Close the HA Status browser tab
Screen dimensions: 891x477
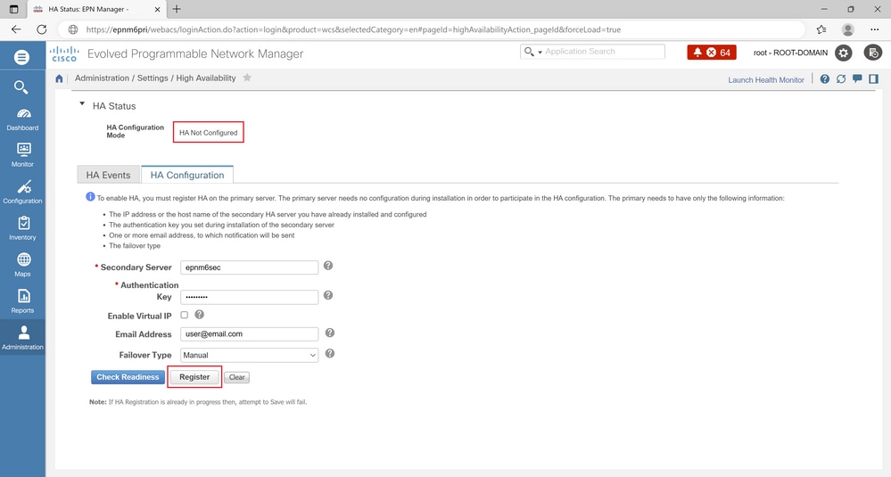(157, 9)
